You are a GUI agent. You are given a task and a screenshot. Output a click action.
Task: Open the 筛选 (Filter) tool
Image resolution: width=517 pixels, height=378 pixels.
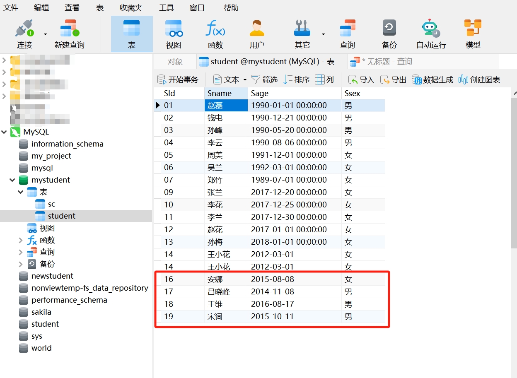pyautogui.click(x=268, y=79)
